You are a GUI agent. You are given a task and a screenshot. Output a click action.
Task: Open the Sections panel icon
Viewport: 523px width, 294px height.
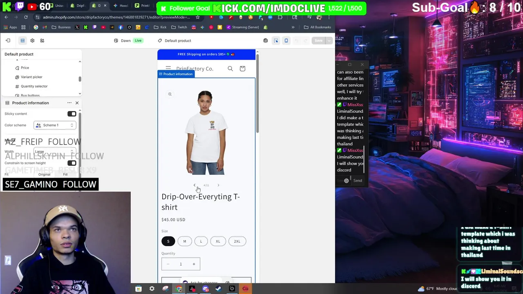(x=22, y=40)
